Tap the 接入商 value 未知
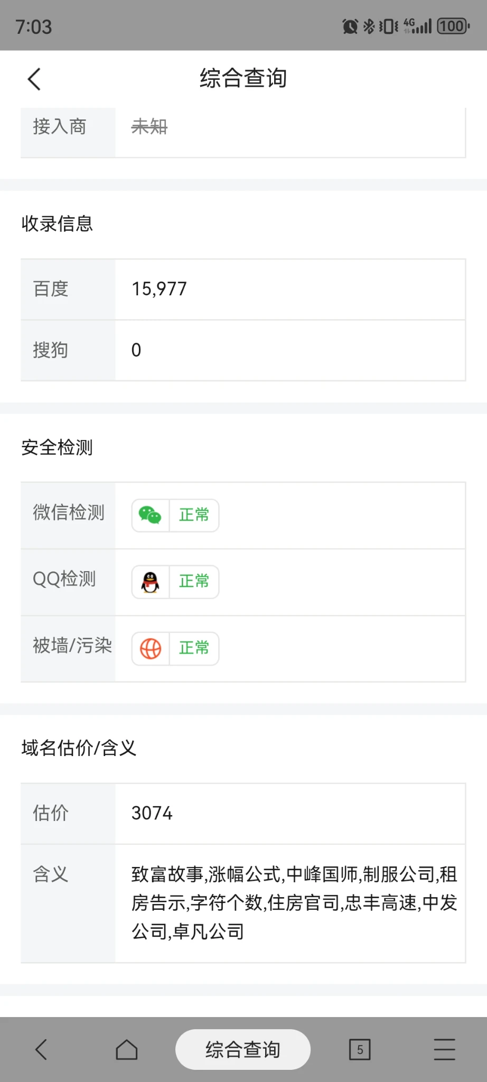This screenshot has width=487, height=1082. pos(149,127)
